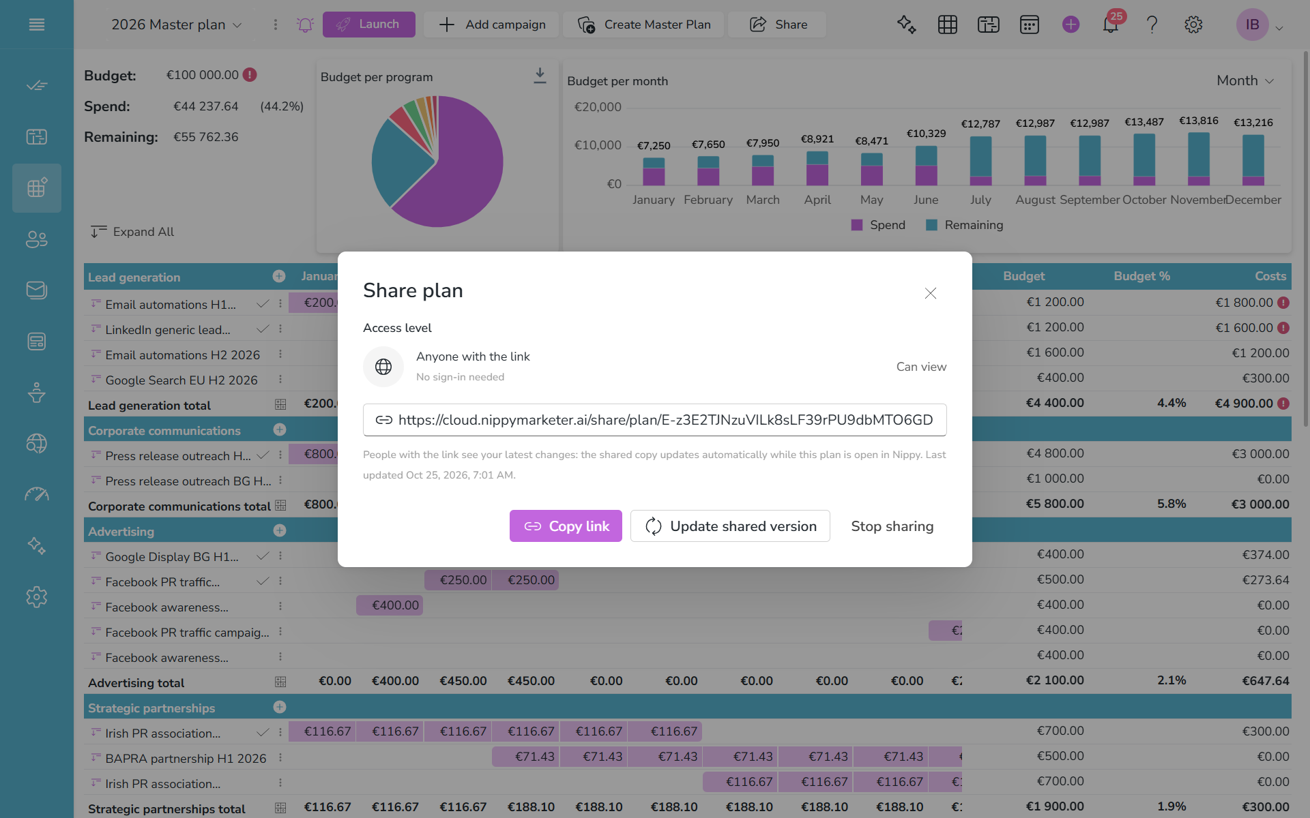Open plan options three-dot menu

(x=276, y=25)
